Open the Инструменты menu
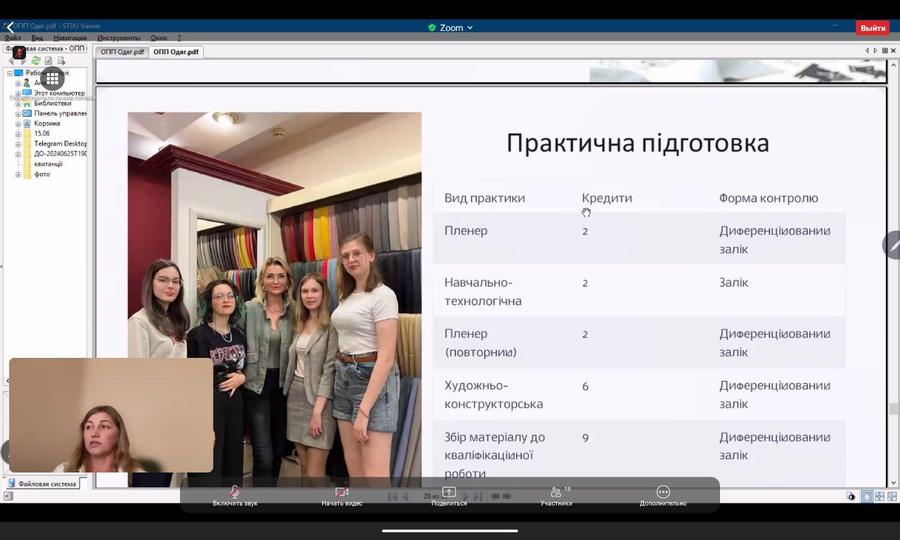The image size is (900, 540). 118,38
